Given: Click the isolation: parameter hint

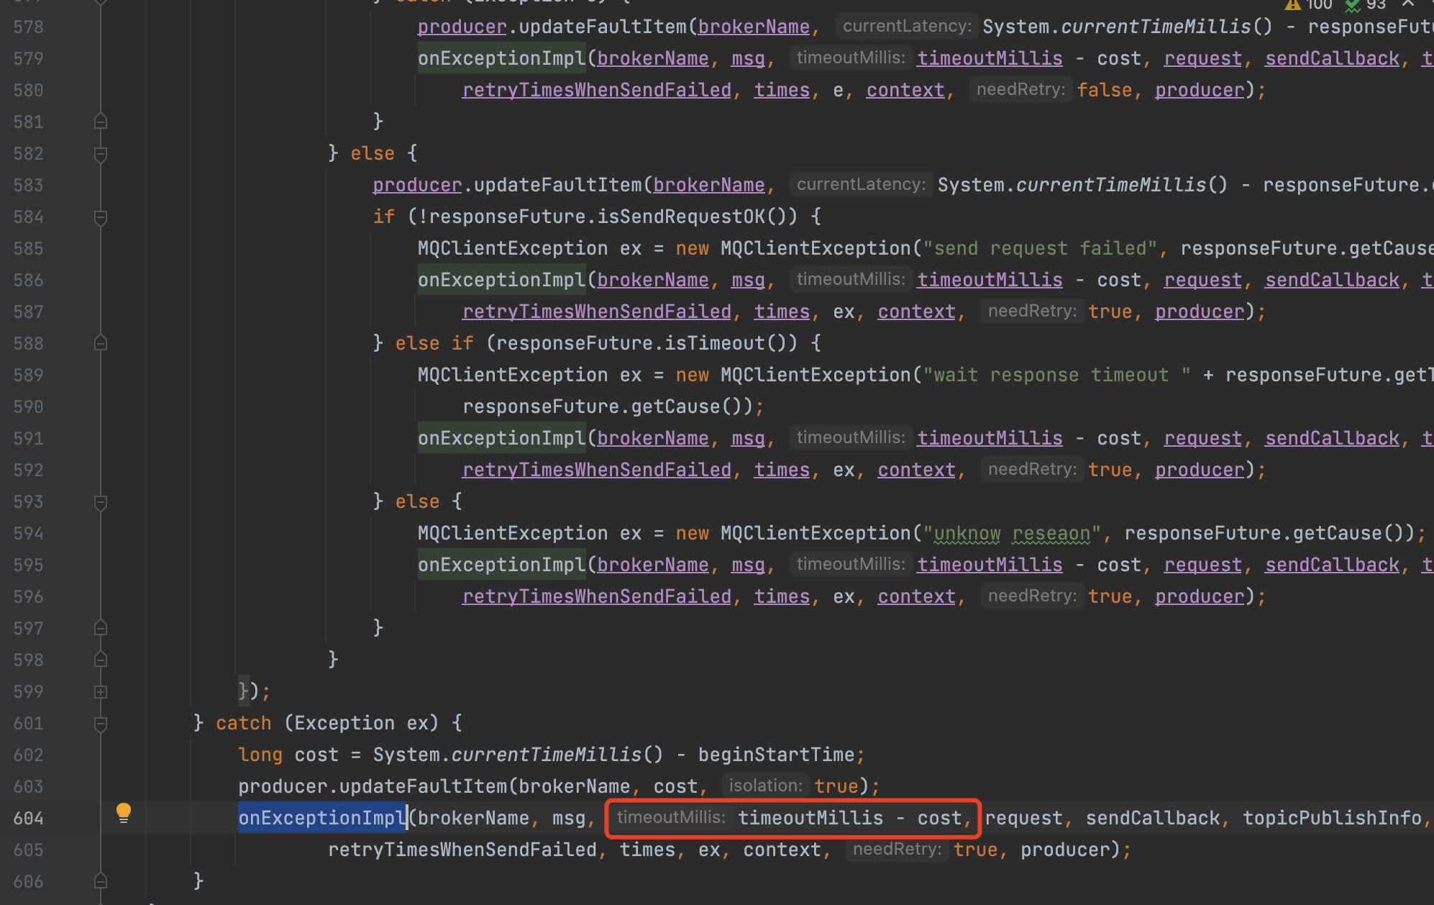Looking at the screenshot, I should click(765, 786).
